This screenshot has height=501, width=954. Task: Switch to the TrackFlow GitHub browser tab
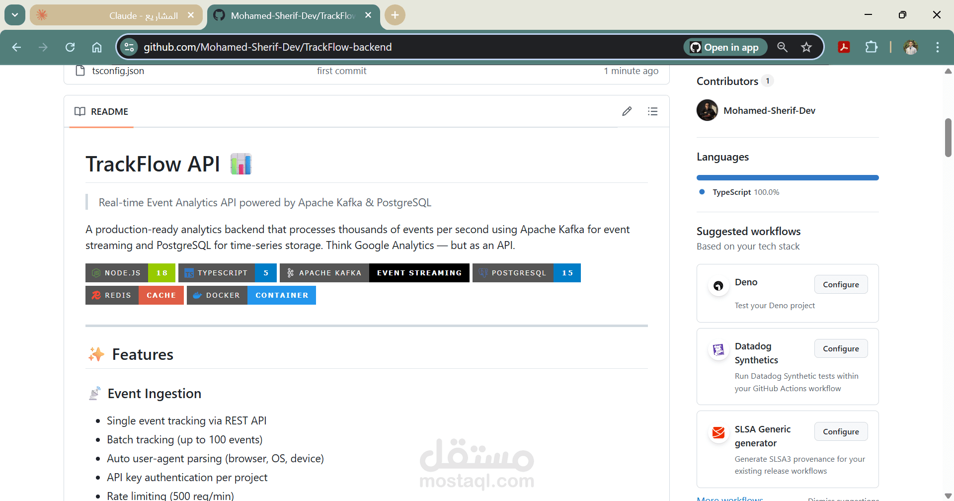pyautogui.click(x=293, y=15)
